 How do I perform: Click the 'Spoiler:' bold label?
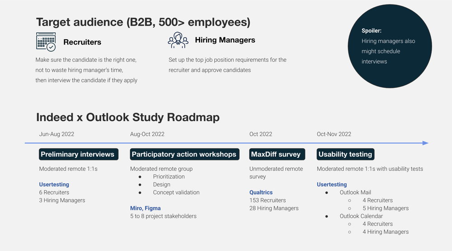coord(372,31)
